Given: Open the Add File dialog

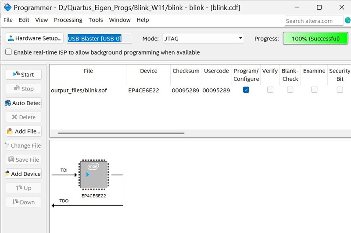Looking at the screenshot, I should 24,131.
